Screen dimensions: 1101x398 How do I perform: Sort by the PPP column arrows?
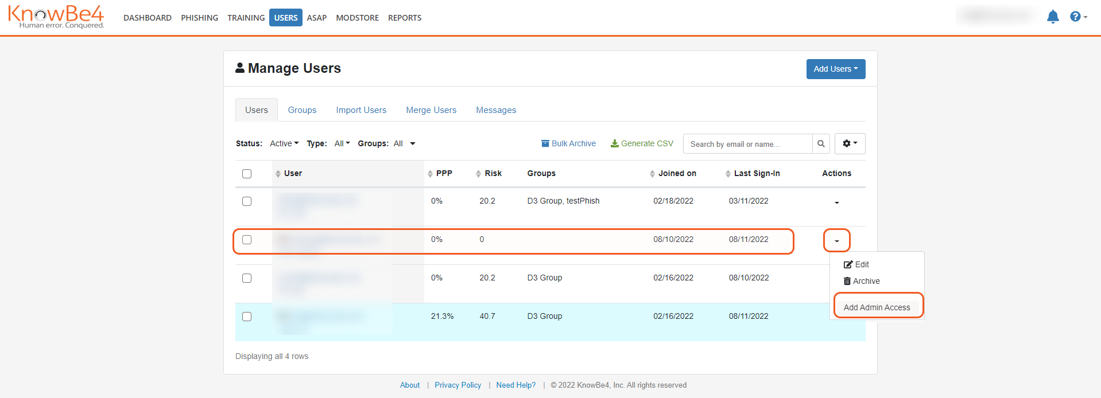[x=430, y=174]
